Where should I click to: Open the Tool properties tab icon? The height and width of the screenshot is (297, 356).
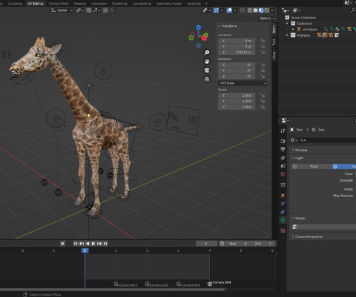tap(282, 131)
